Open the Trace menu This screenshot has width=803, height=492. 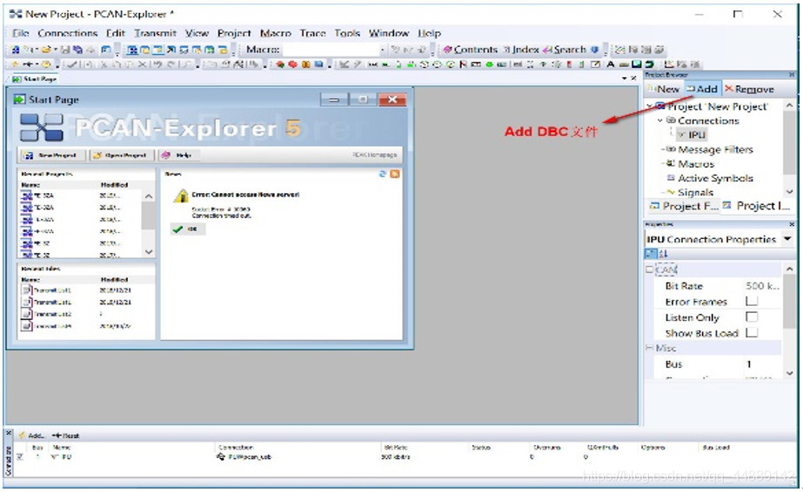click(x=313, y=33)
